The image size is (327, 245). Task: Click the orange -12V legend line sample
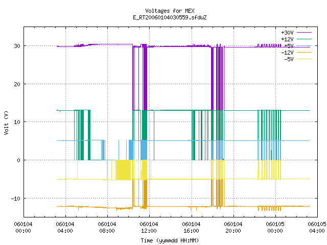pos(304,52)
